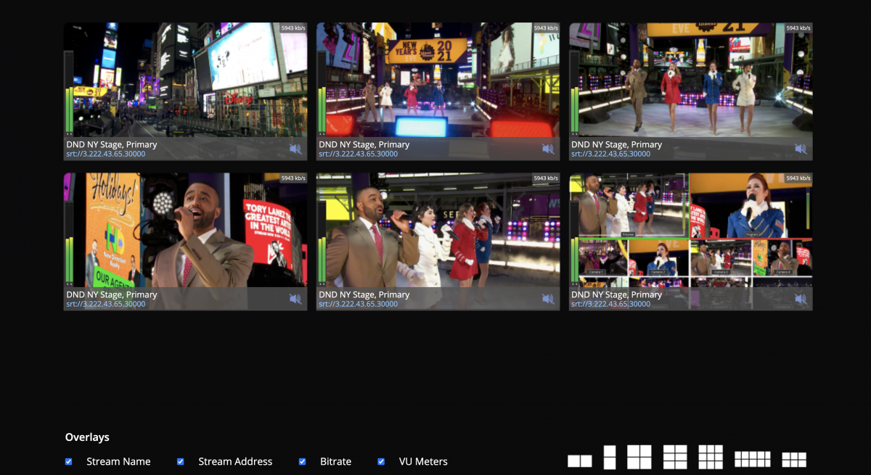Image resolution: width=871 pixels, height=475 pixels.
Task: Click the 5943 kb/s badge on solo male singer tile
Action: [293, 178]
